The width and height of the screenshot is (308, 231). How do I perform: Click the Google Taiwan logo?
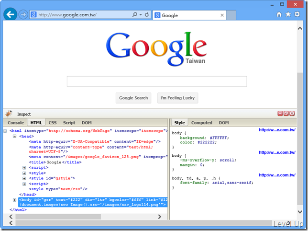[x=156, y=49]
